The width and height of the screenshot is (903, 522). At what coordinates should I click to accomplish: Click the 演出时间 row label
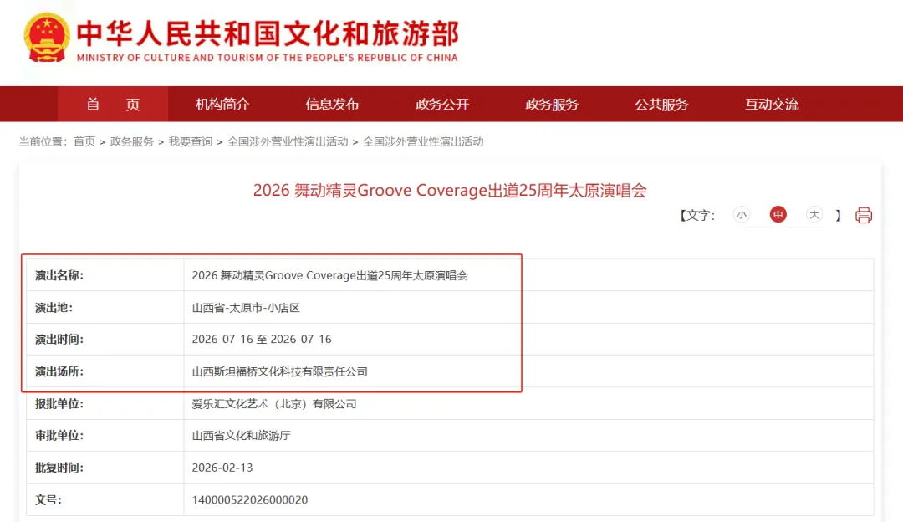pyautogui.click(x=59, y=340)
